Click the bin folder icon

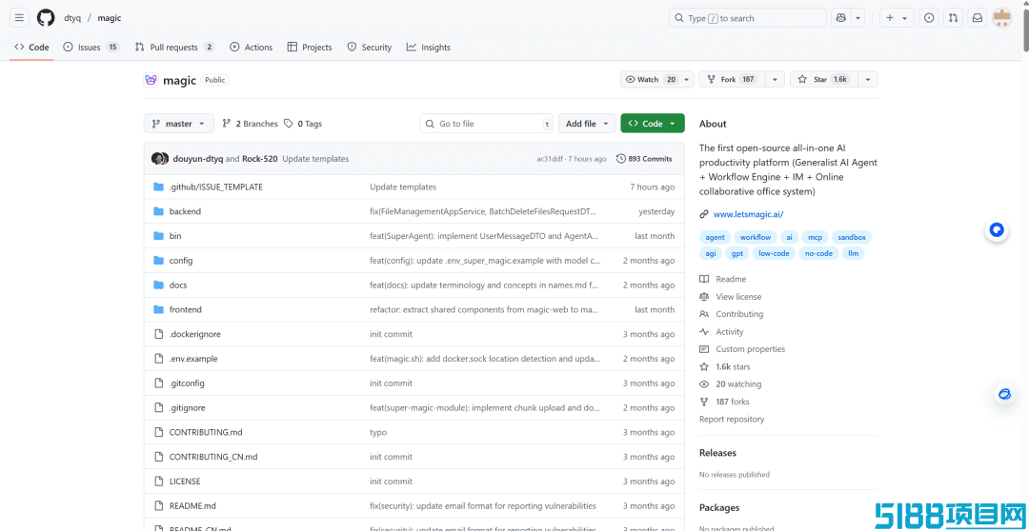click(158, 236)
